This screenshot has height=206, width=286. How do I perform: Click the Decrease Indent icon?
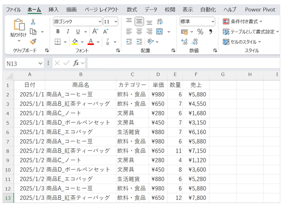point(129,42)
